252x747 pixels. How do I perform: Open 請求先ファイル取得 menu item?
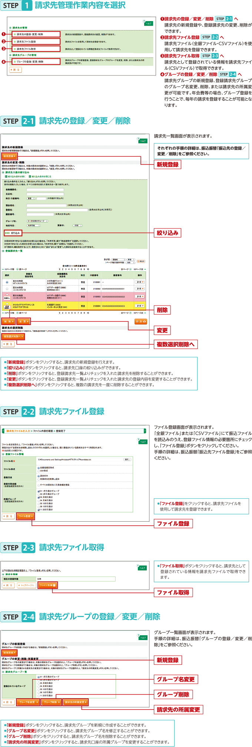coord(36,49)
